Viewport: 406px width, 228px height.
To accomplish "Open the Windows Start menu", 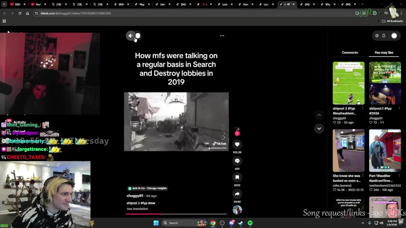I will click(156, 223).
